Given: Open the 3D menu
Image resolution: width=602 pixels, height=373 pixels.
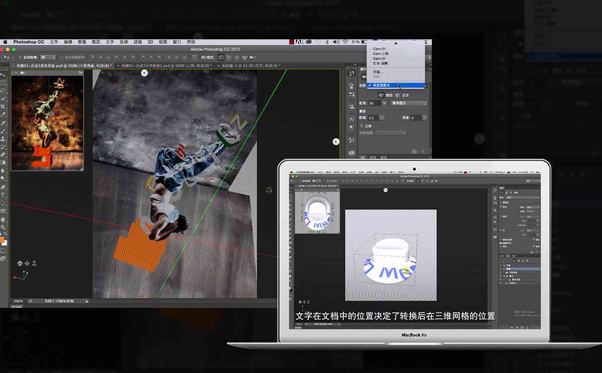Looking at the screenshot, I should (x=150, y=42).
